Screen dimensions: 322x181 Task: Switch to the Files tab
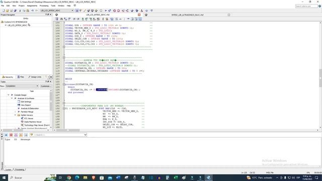tap(21, 77)
